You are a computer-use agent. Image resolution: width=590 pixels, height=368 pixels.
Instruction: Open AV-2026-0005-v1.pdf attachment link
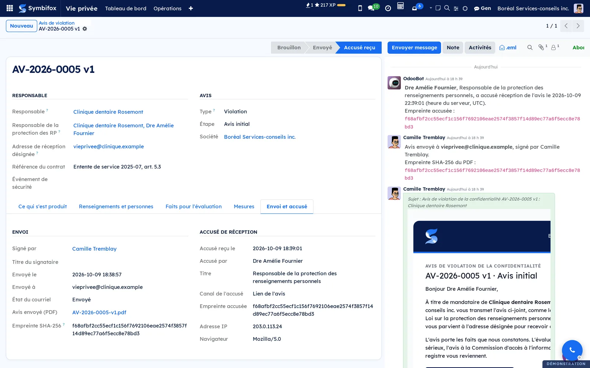pyautogui.click(x=99, y=312)
